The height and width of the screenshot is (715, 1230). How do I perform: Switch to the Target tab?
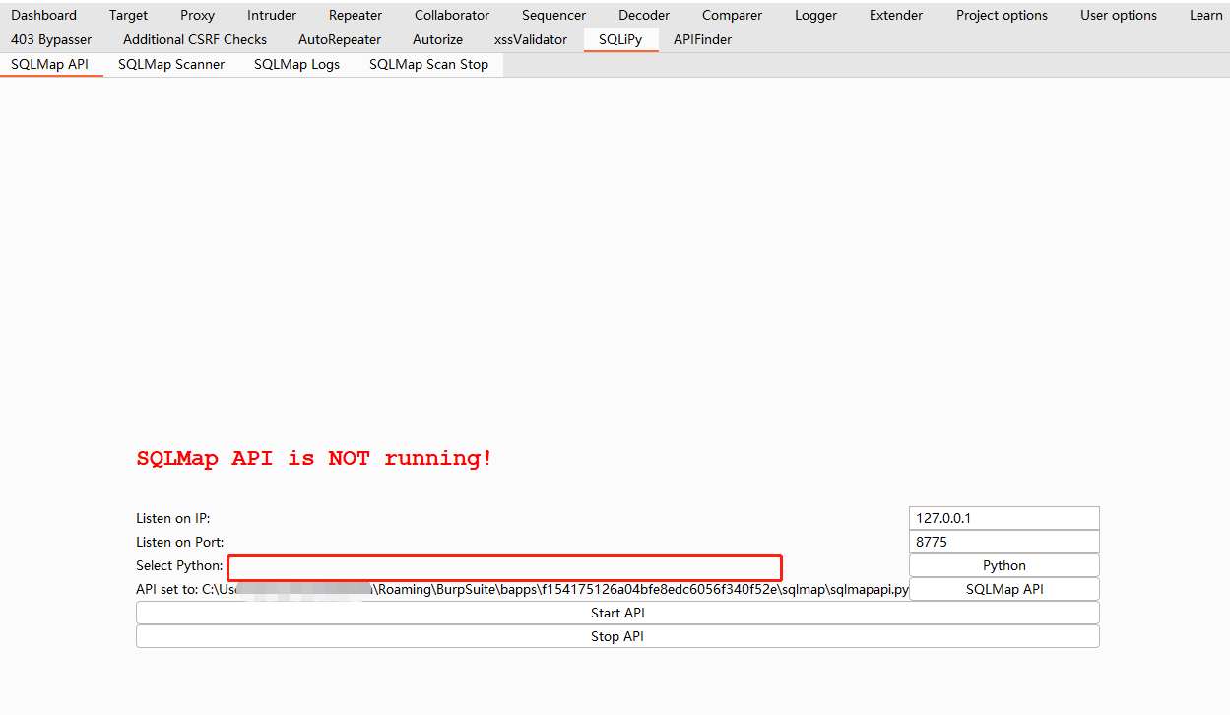(128, 15)
